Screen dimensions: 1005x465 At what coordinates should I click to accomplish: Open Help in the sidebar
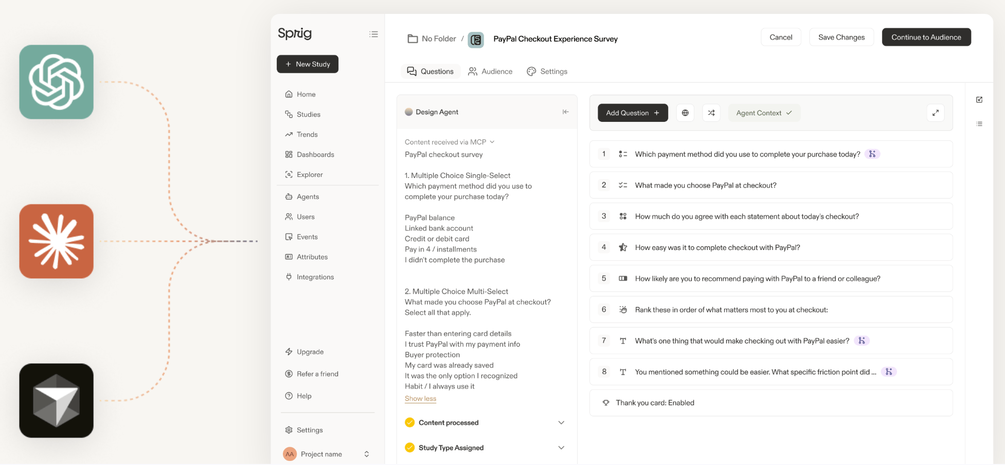(298, 396)
